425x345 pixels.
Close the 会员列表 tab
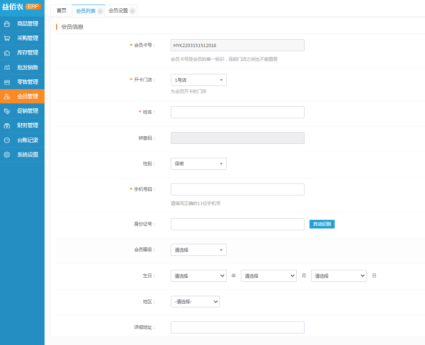coord(100,11)
